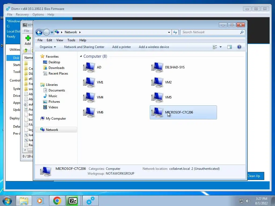This screenshot has height=206, width=275.
Task: Click the change view icon
Action: [x=215, y=47]
